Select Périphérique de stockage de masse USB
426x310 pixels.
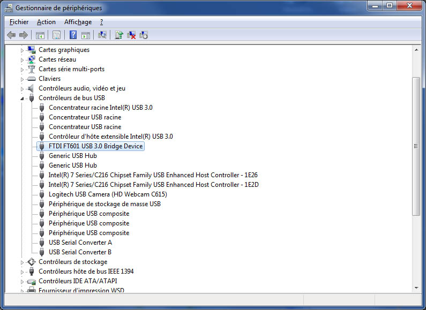click(x=104, y=204)
